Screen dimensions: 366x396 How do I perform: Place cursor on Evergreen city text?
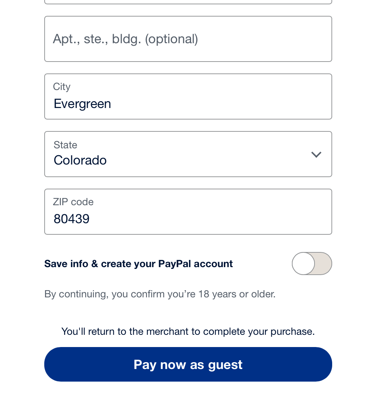pyautogui.click(x=82, y=104)
